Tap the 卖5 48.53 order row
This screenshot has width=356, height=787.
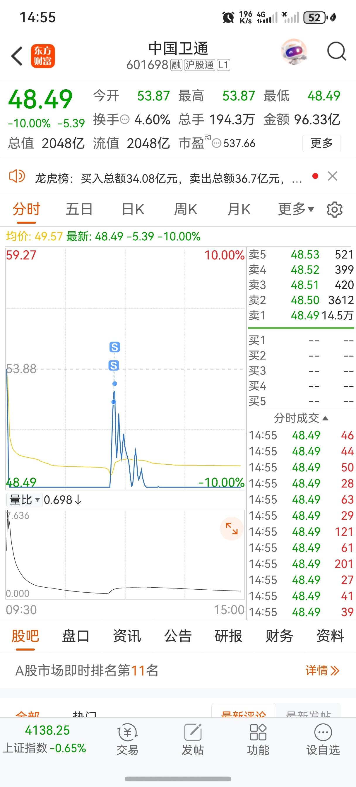point(301,254)
